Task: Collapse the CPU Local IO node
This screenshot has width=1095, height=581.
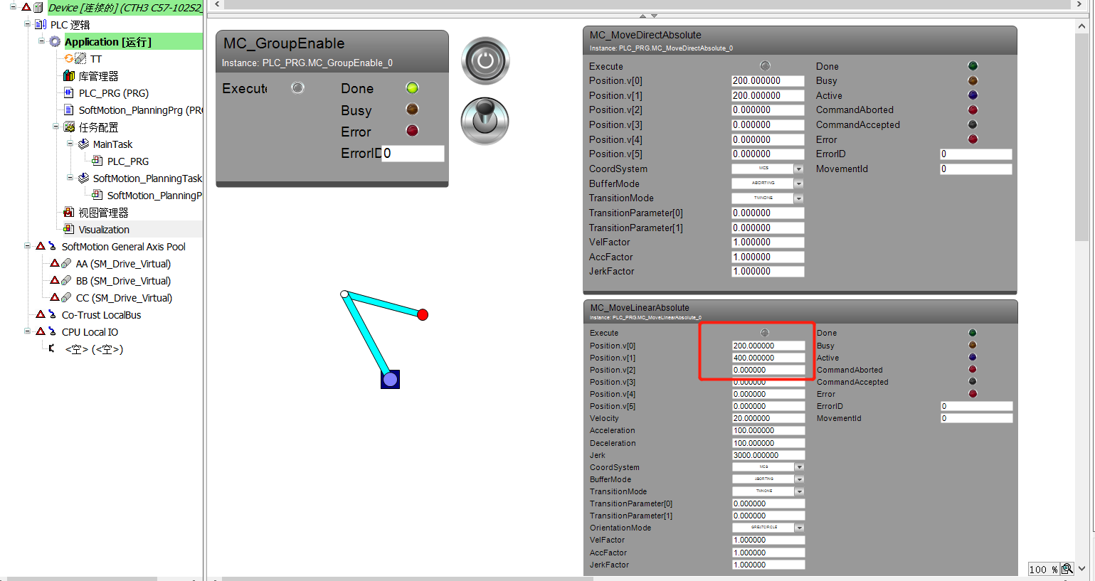Action: [x=27, y=331]
